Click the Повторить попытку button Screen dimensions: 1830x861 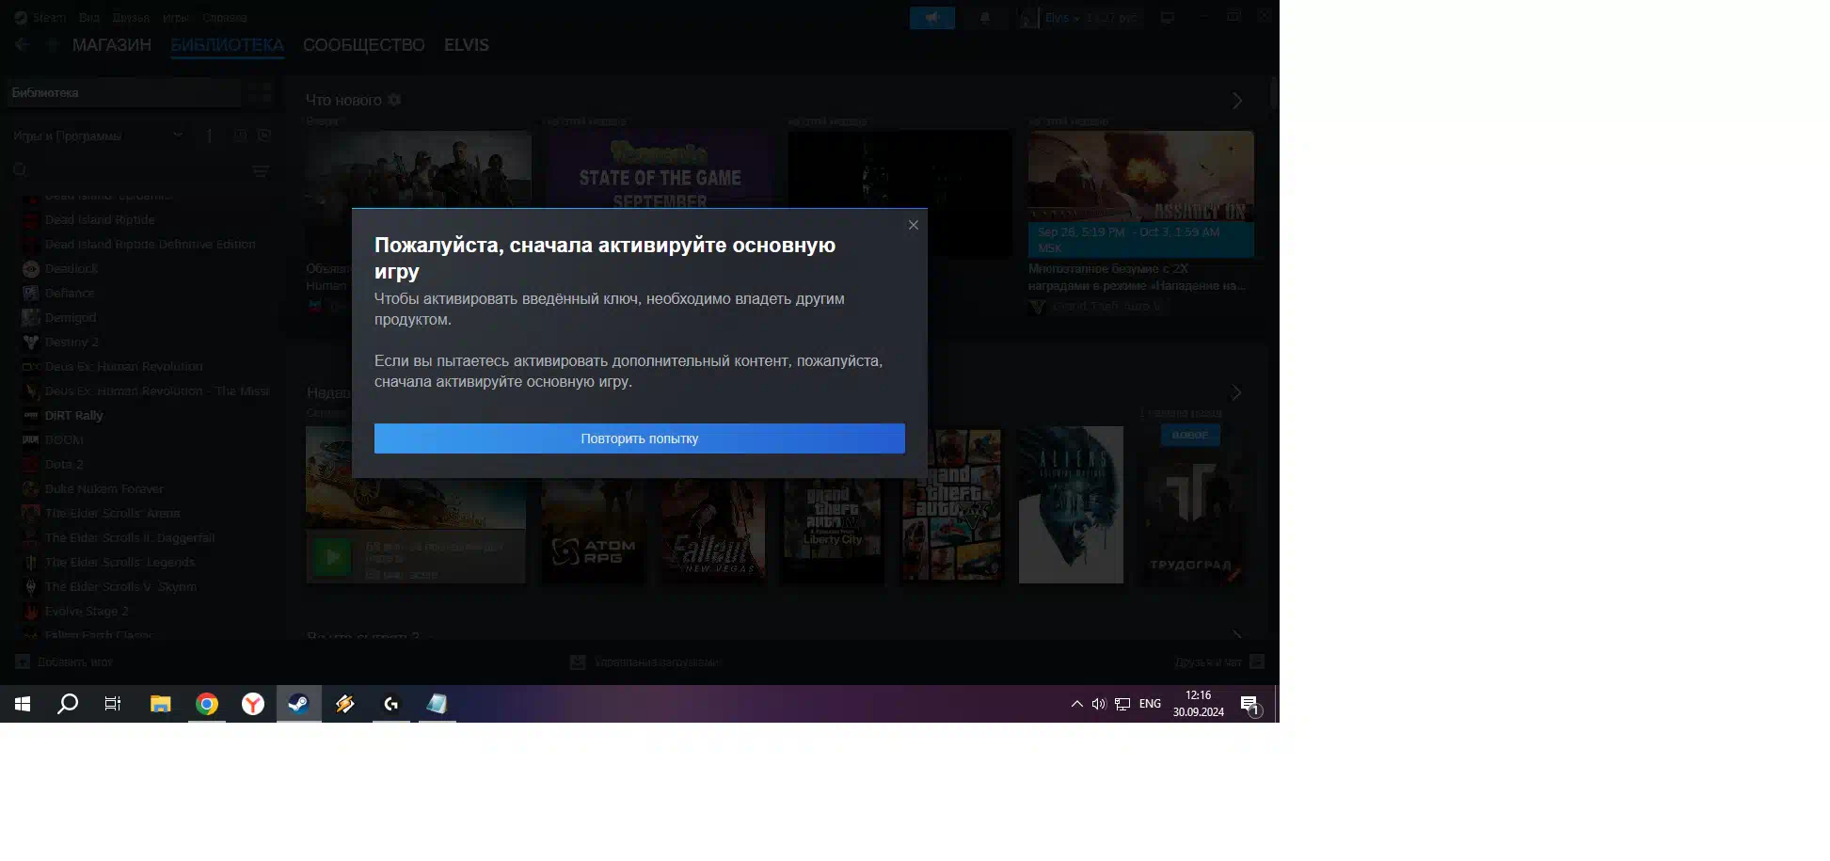(x=640, y=438)
